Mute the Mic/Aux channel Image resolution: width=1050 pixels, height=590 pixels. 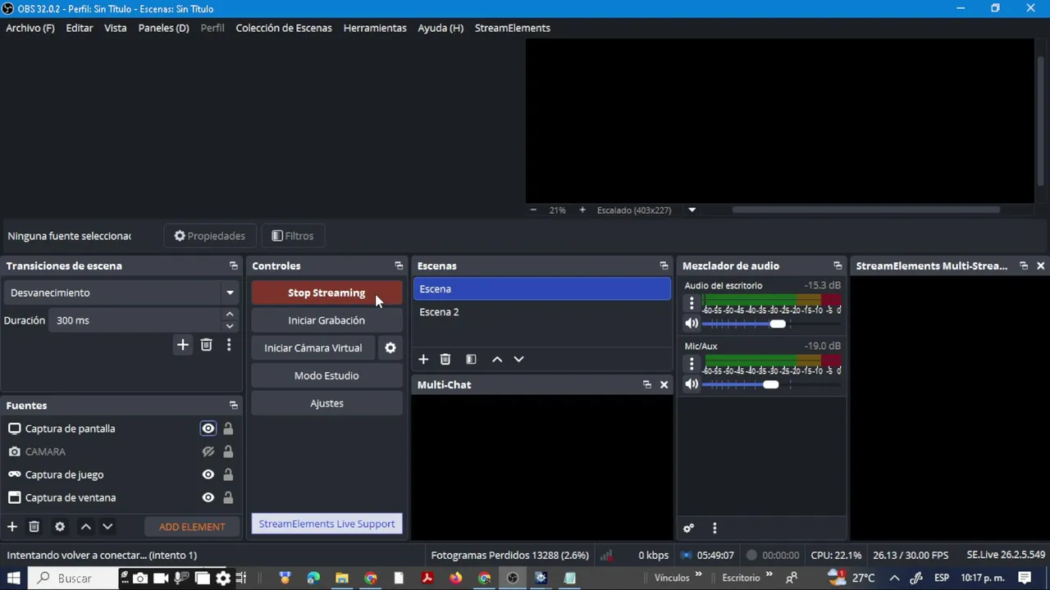tap(692, 384)
